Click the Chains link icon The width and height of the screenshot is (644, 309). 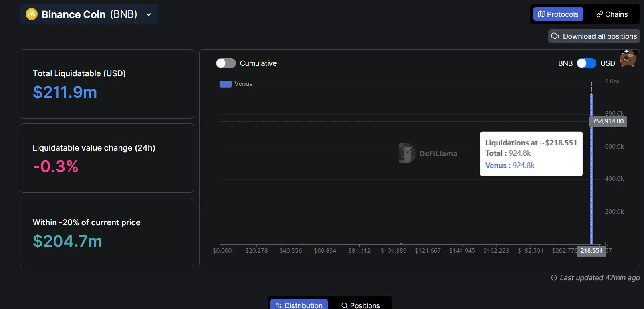click(x=600, y=14)
